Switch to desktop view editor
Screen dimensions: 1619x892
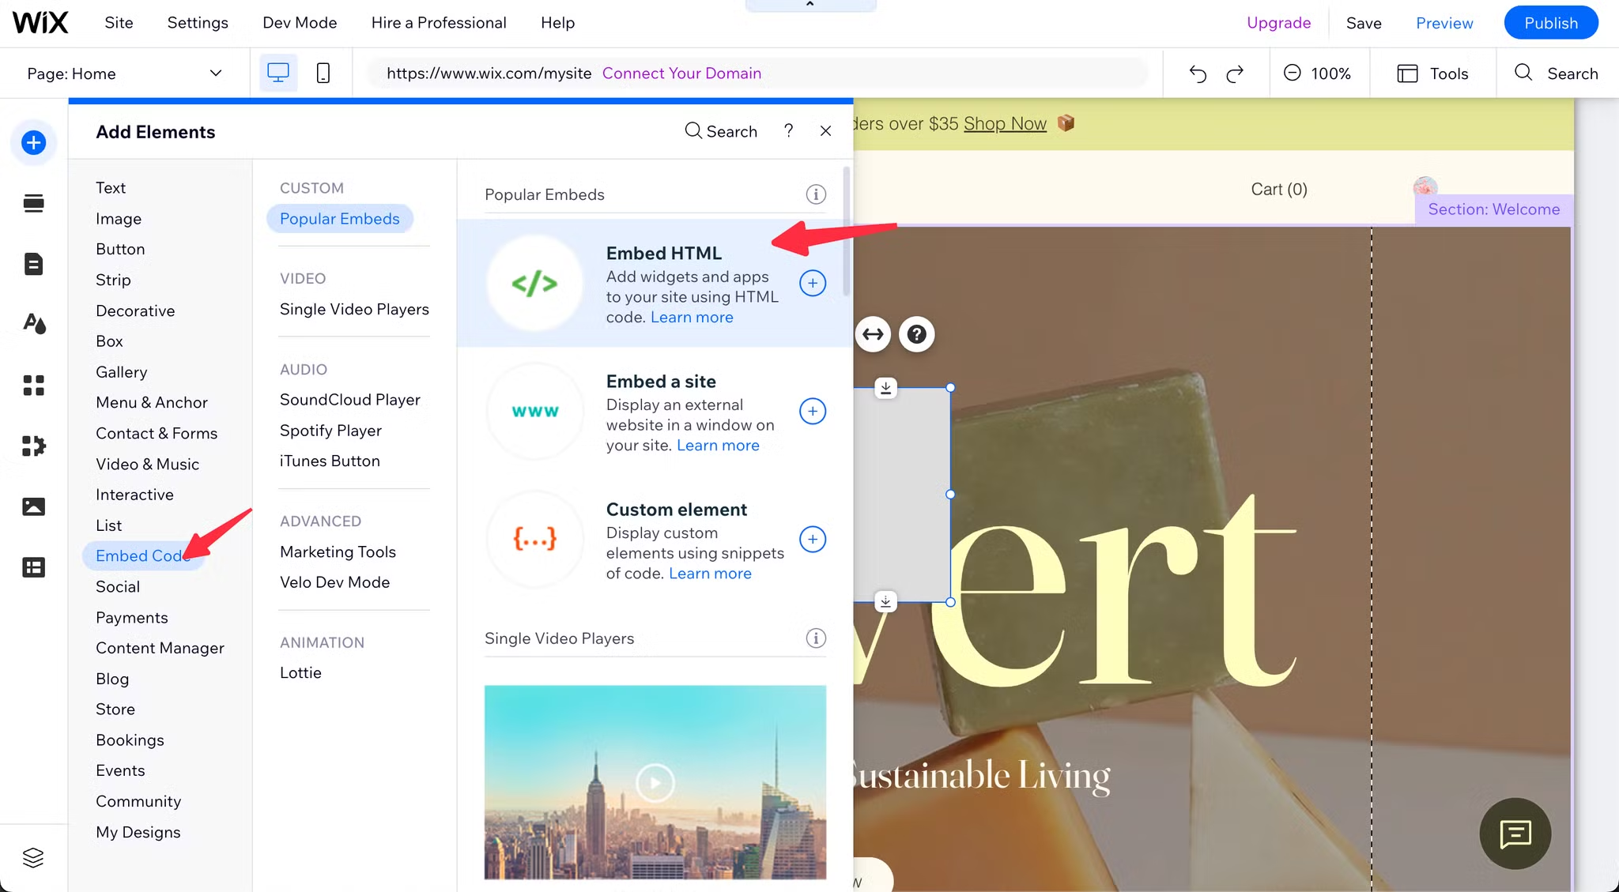[x=278, y=73]
